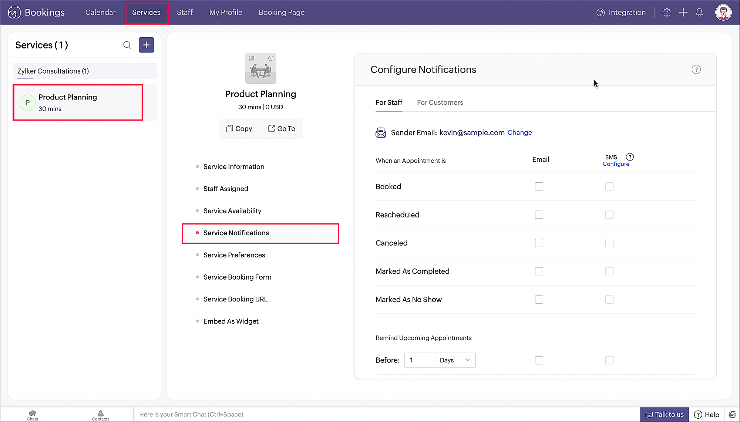
Task: Open the Days reminder unit dropdown
Action: [x=455, y=360]
